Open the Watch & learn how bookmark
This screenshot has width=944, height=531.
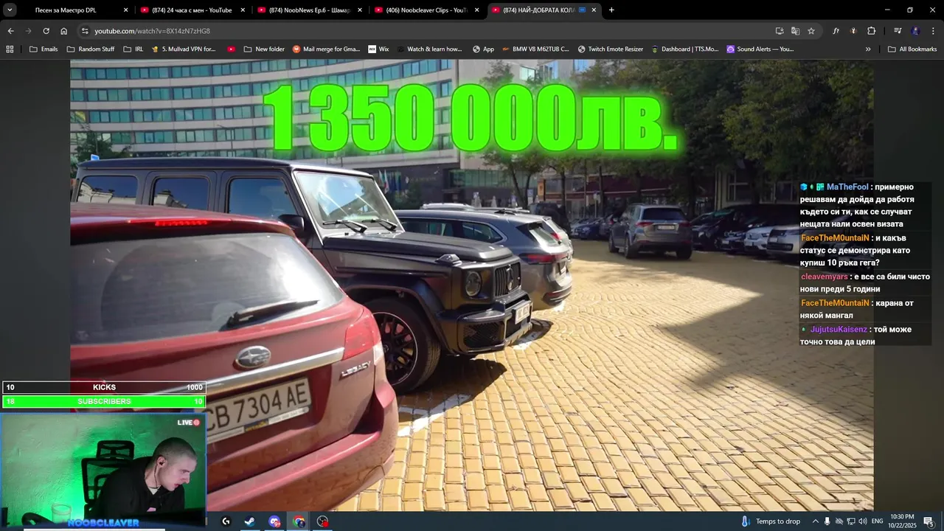pyautogui.click(x=429, y=49)
